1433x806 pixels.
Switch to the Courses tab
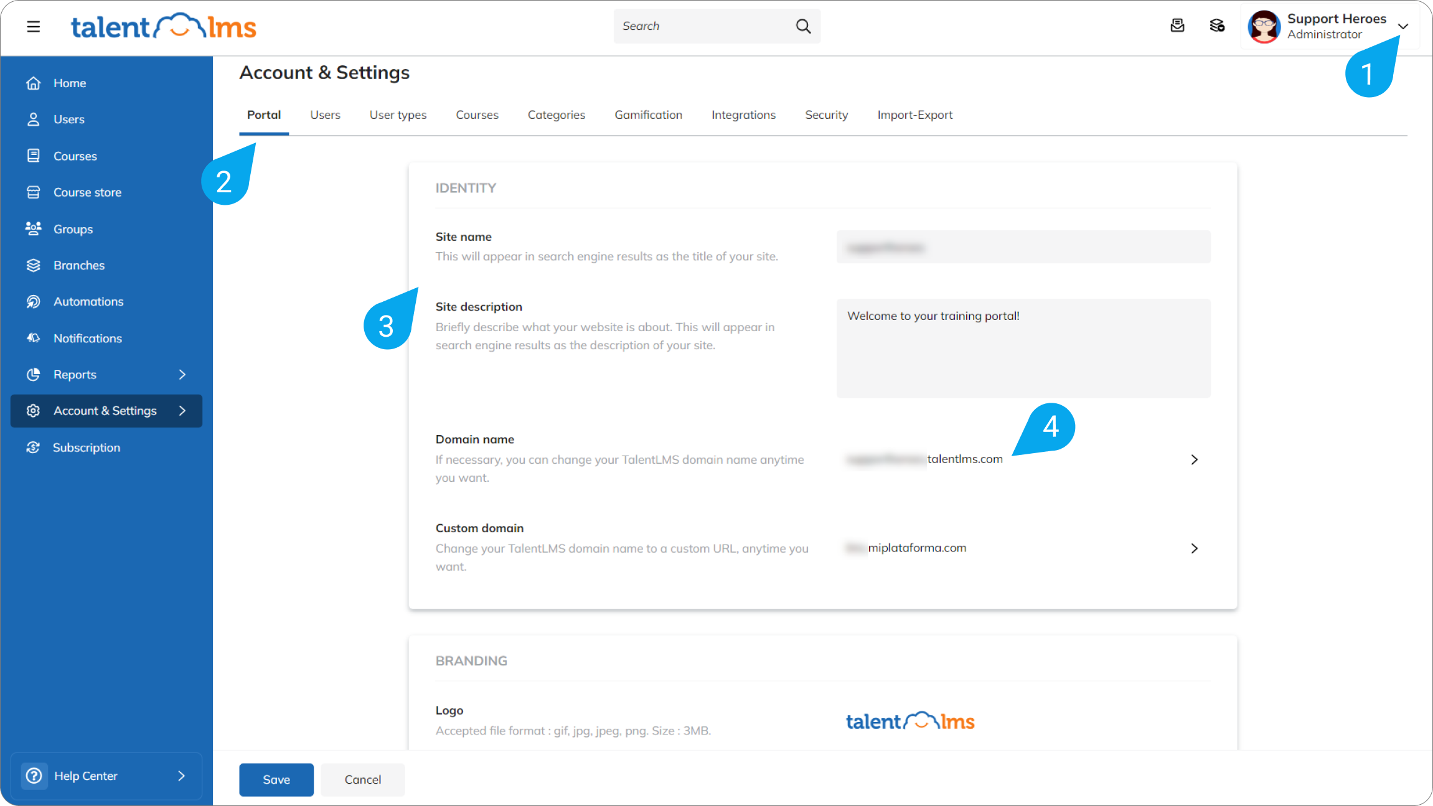[x=477, y=115]
